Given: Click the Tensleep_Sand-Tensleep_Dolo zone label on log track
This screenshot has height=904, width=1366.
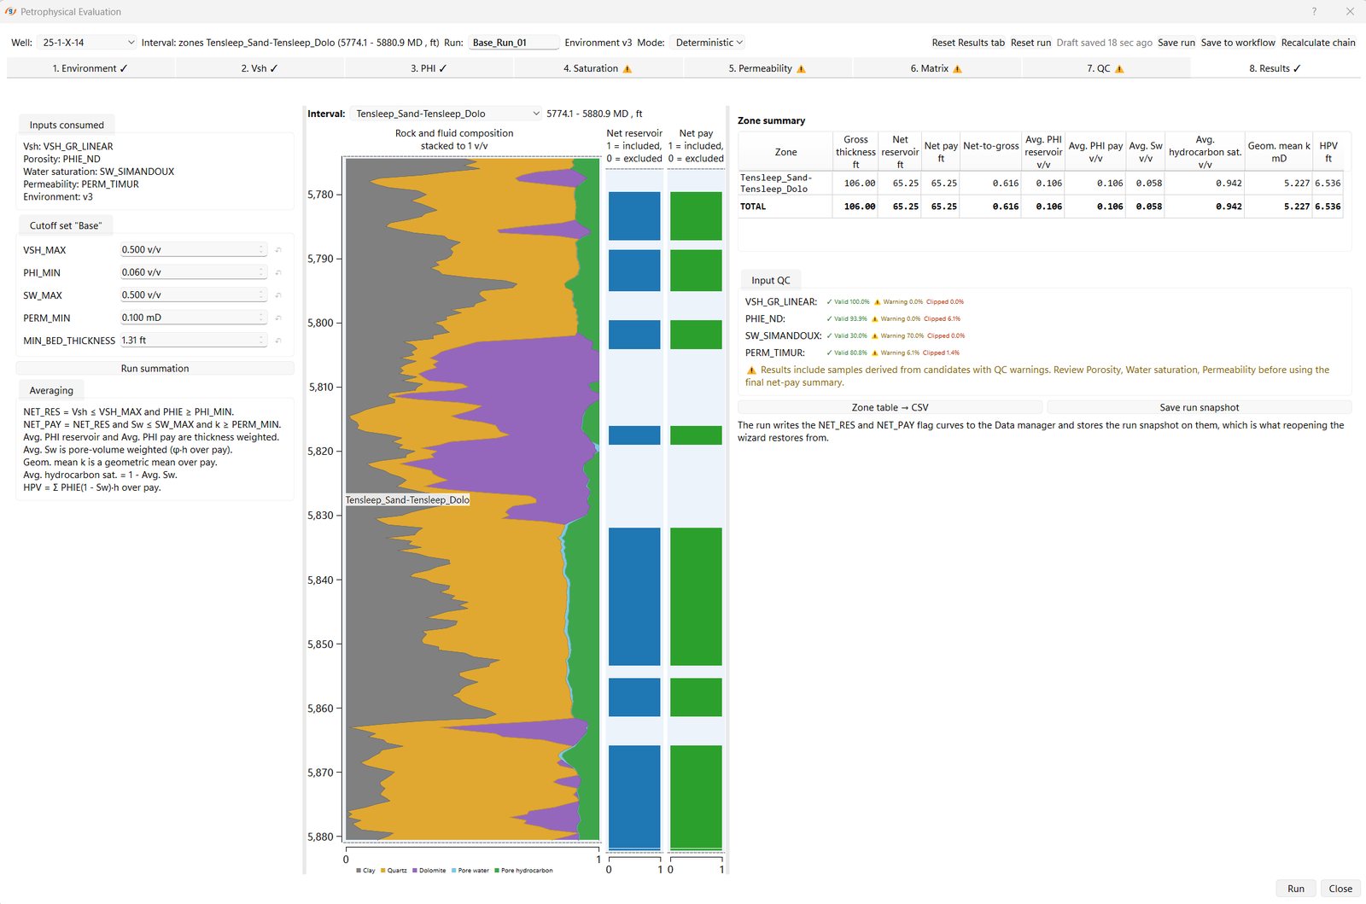Looking at the screenshot, I should [407, 500].
